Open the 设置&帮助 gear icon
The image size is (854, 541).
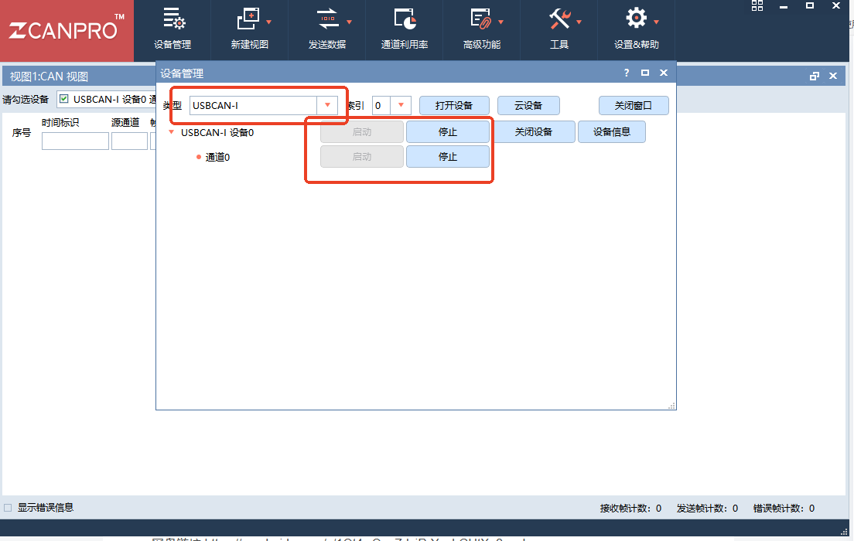coord(636,18)
